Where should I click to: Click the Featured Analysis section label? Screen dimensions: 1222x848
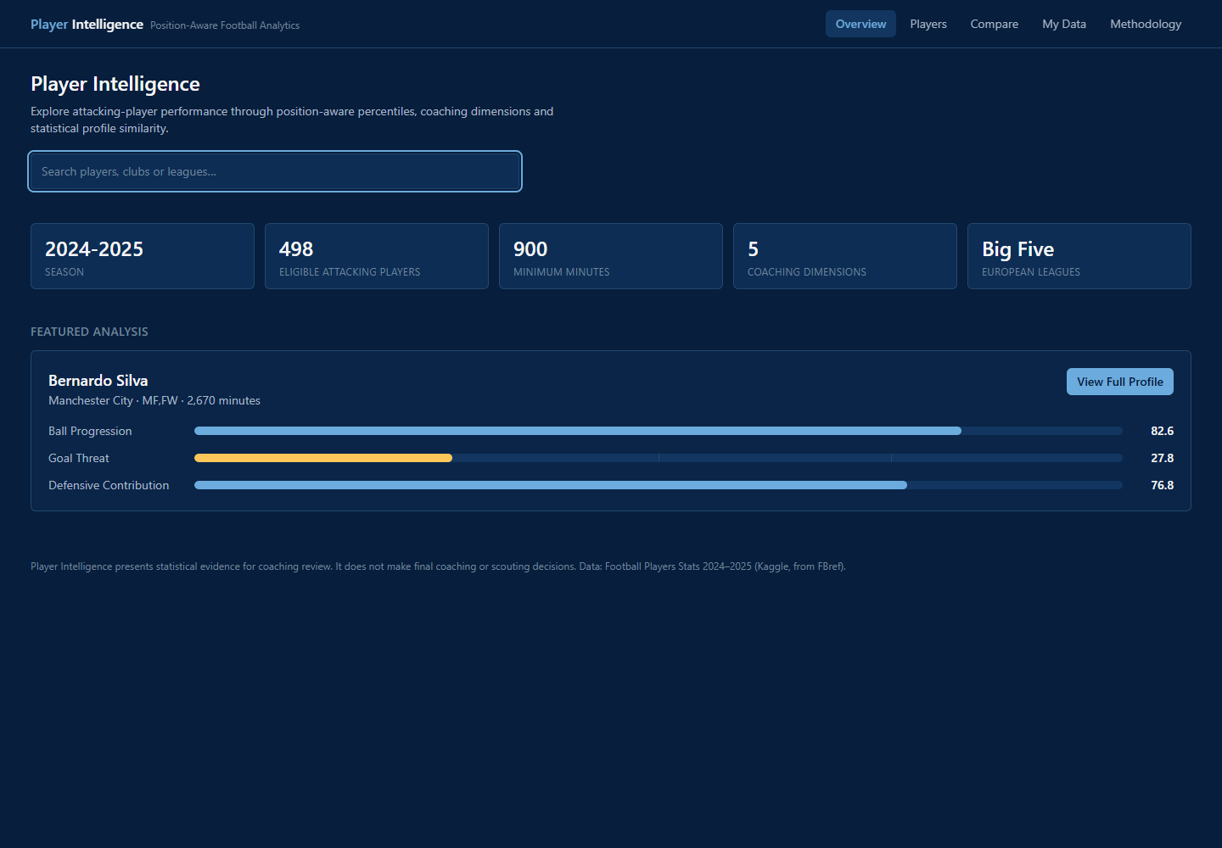pyautogui.click(x=89, y=332)
